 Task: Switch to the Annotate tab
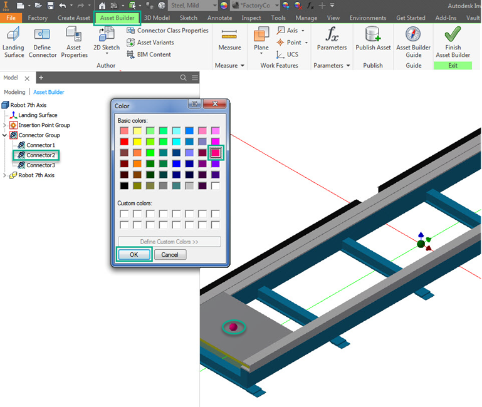[219, 18]
